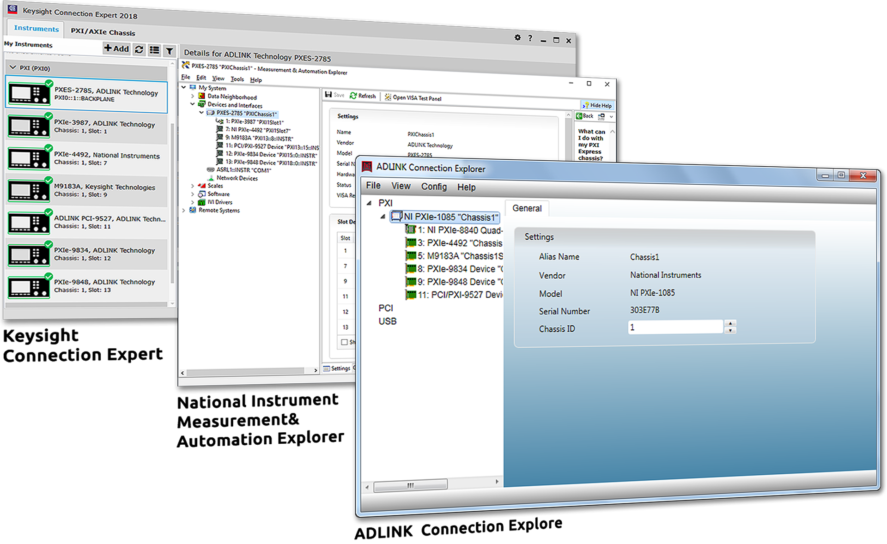Image resolution: width=887 pixels, height=544 pixels.
Task: Click the Keysight refresh icon
Action: tap(139, 49)
